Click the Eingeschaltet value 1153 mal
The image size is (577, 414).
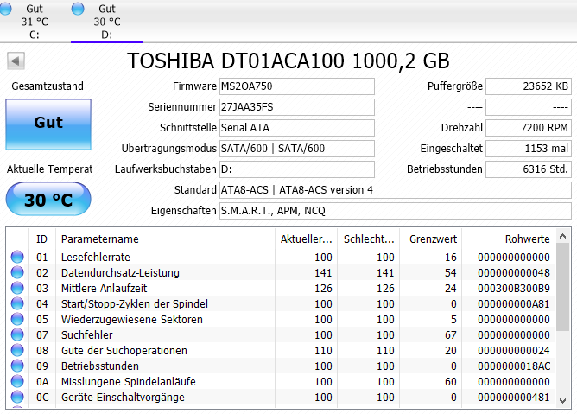click(529, 149)
